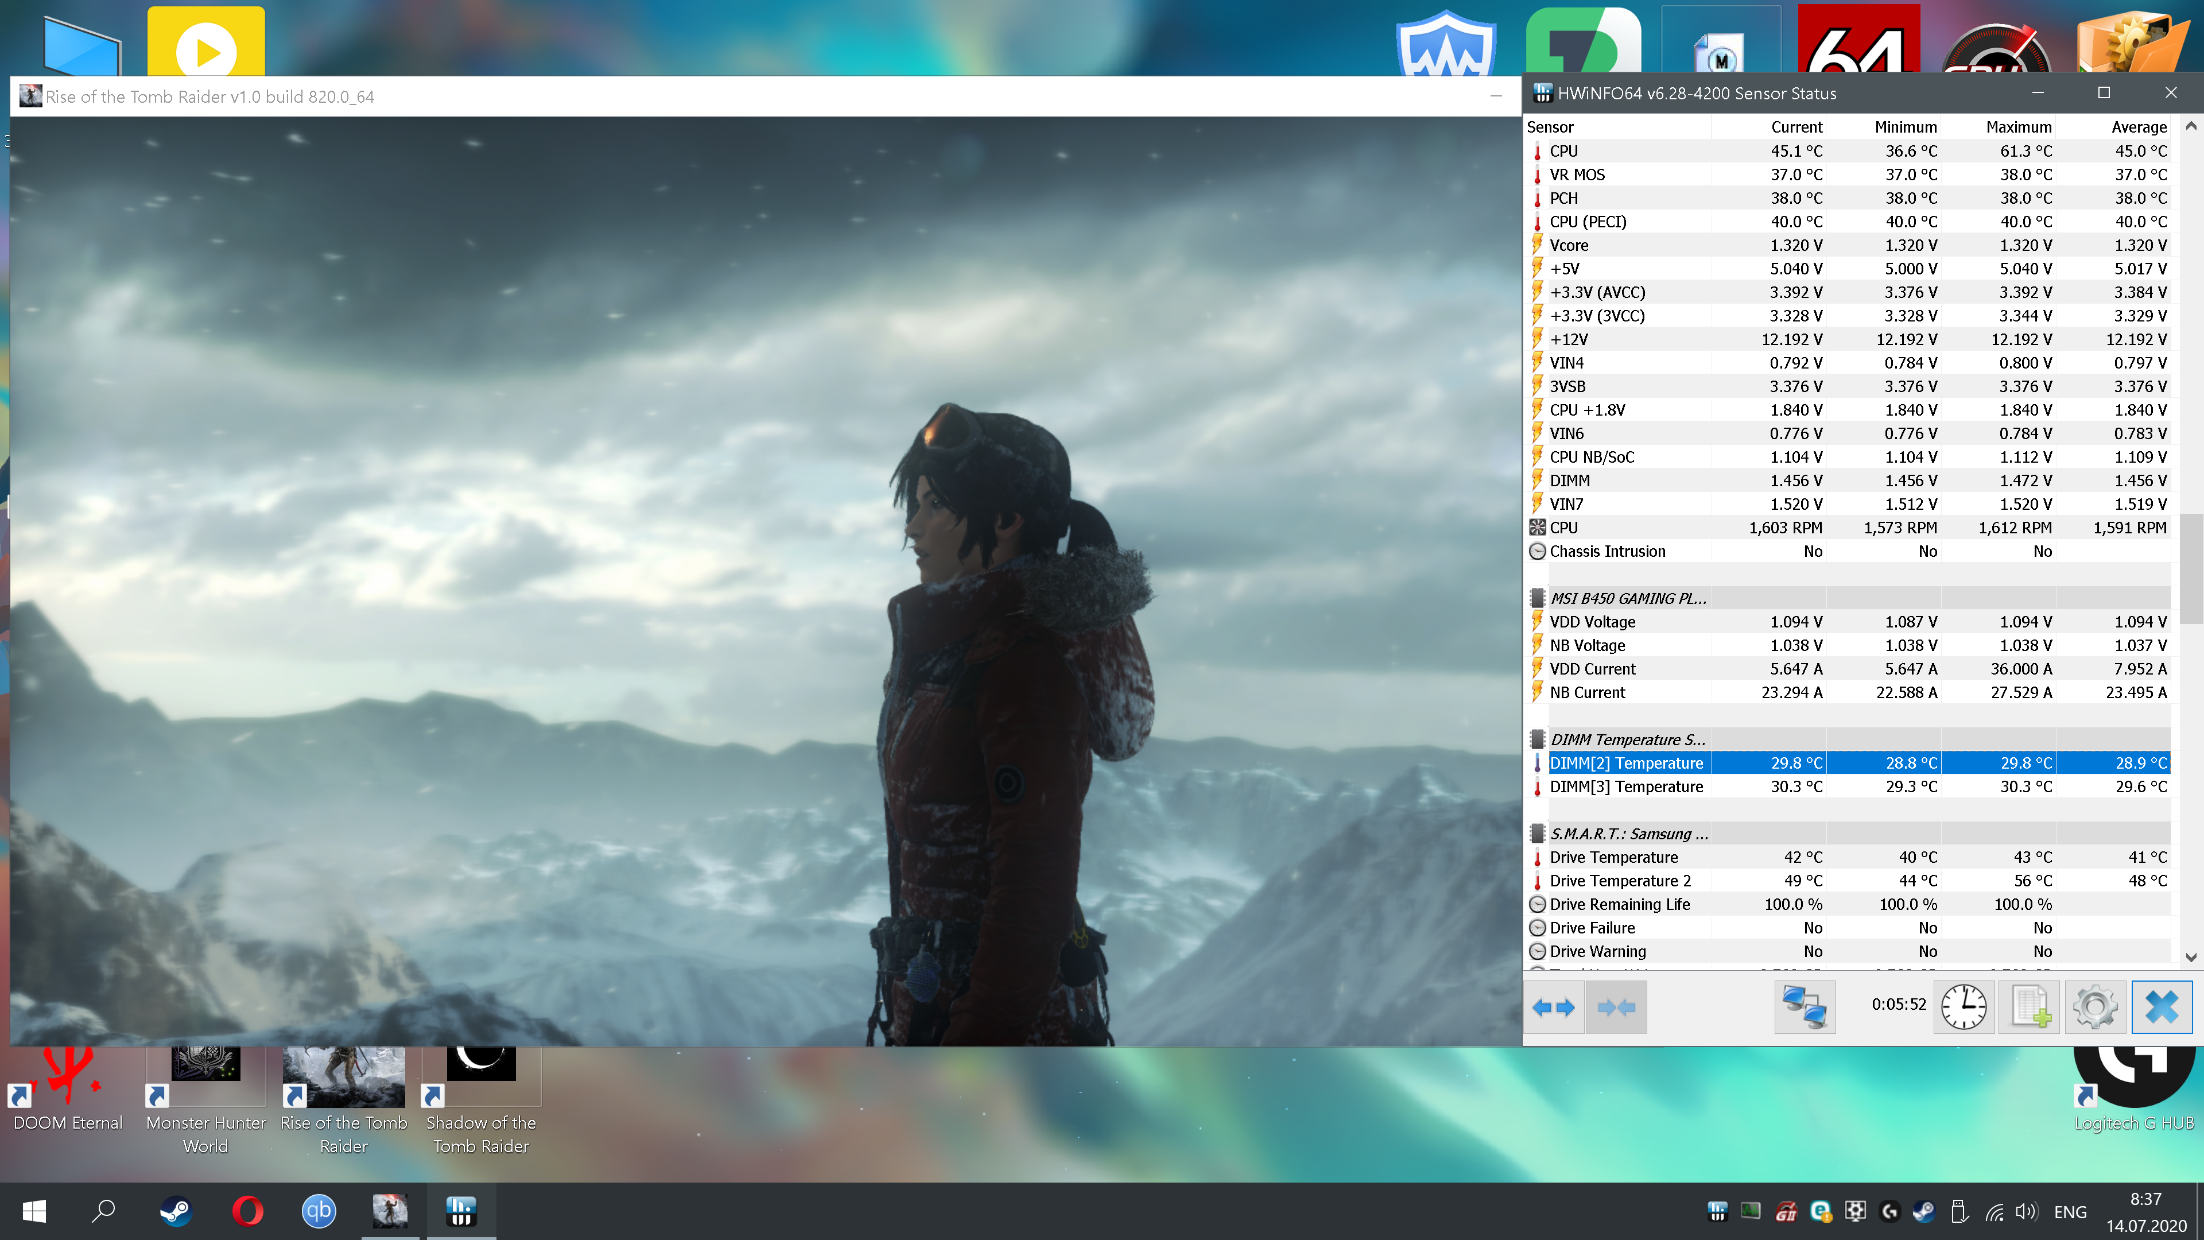Screen dimensions: 2204x1240
Task: Click the clock reset-timer icon
Action: [x=1964, y=1007]
